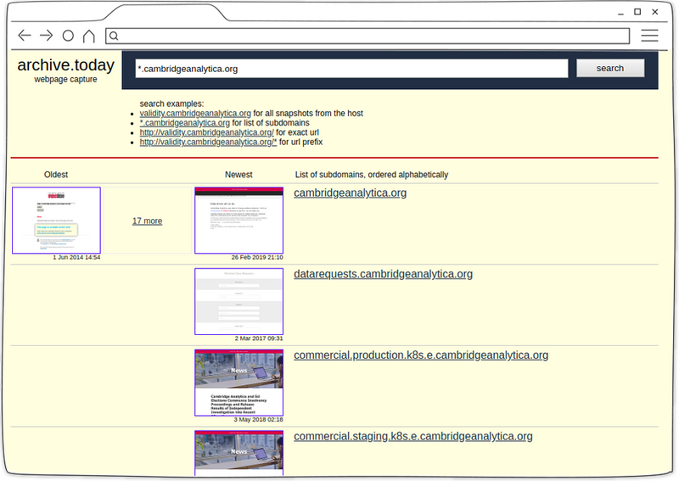Reload the page with the circle icon
Image resolution: width=679 pixels, height=481 pixels.
(x=68, y=36)
